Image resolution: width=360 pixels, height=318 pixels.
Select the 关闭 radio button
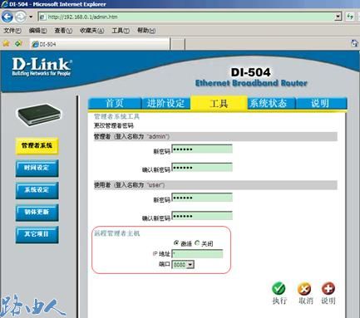click(197, 242)
